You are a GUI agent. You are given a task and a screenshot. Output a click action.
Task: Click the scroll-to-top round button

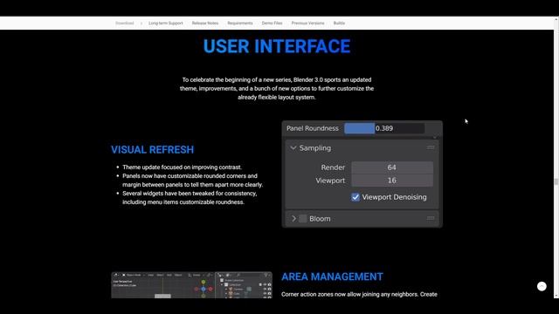(542, 286)
